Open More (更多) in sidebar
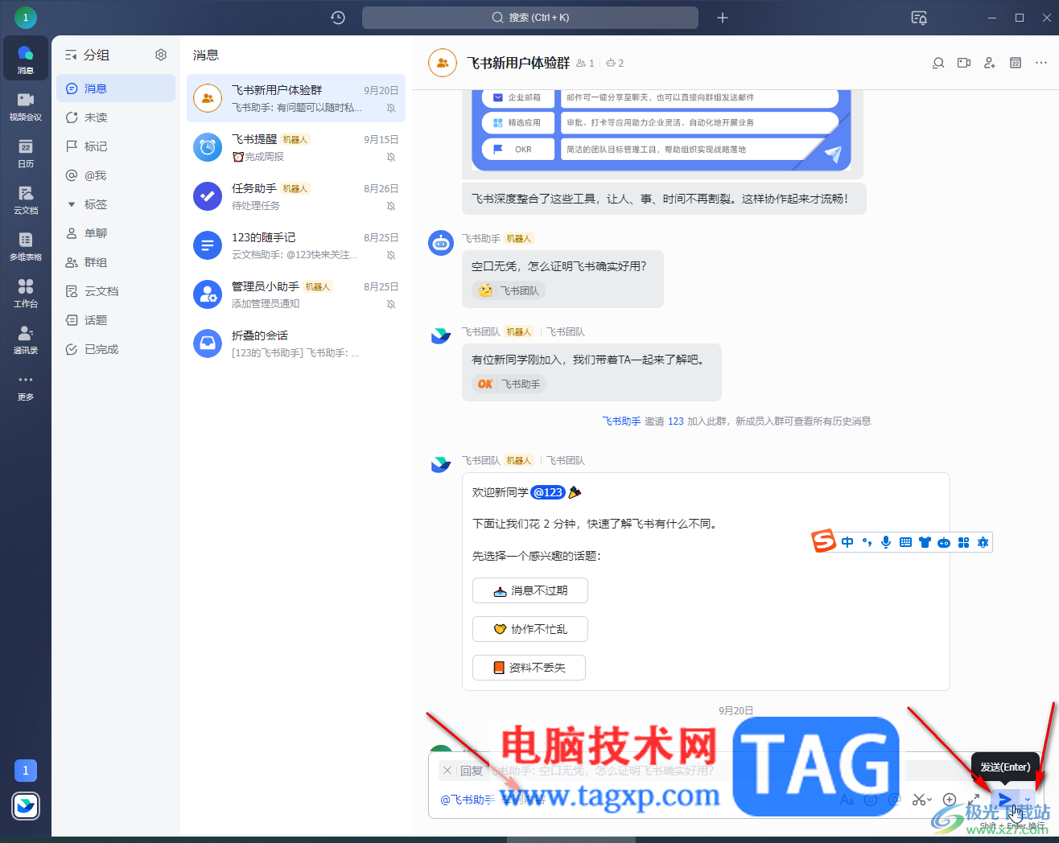This screenshot has height=843, width=1059. pyautogui.click(x=26, y=385)
